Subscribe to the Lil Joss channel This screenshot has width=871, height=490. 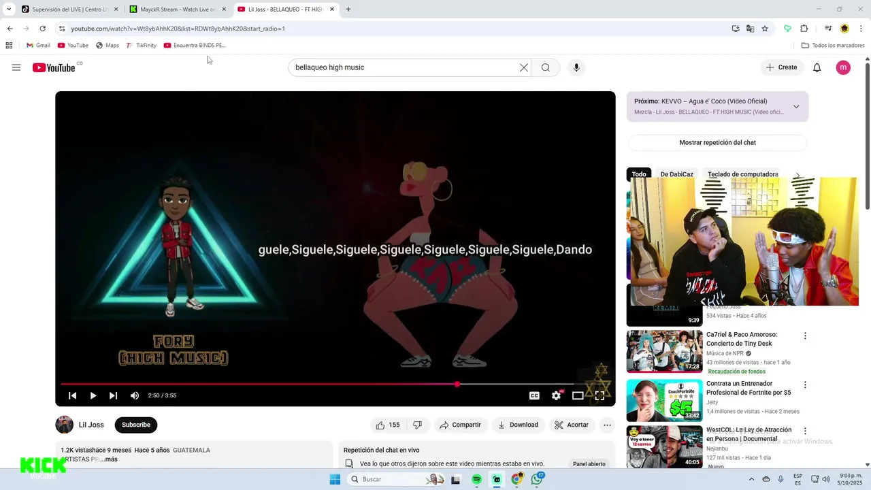tap(136, 425)
